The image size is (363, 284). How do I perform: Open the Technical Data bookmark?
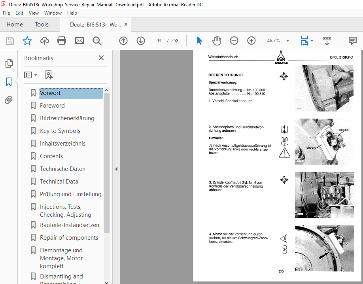[x=59, y=182]
